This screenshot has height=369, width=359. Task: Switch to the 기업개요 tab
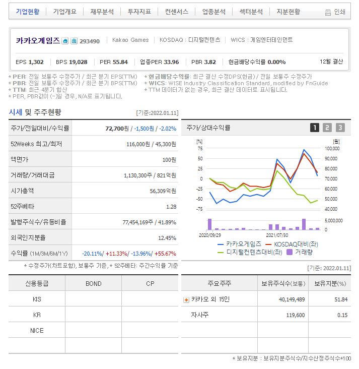point(64,12)
